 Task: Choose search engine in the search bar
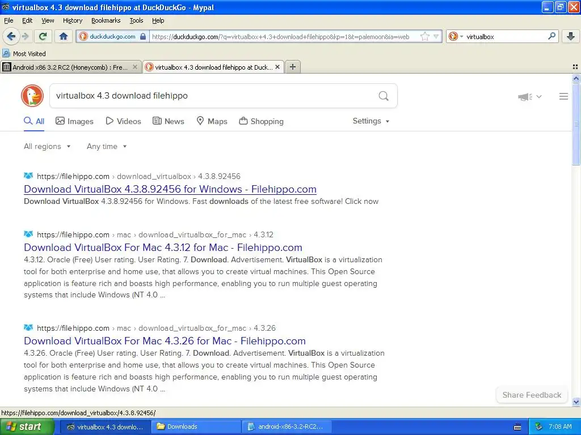[x=456, y=36]
